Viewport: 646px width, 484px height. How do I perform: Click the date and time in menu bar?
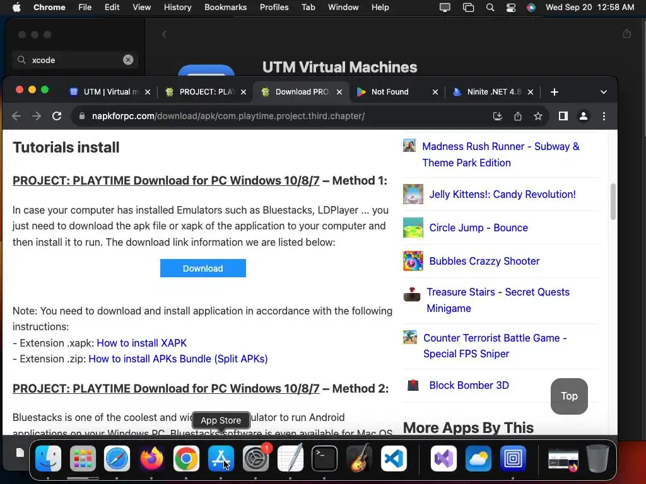tap(590, 8)
